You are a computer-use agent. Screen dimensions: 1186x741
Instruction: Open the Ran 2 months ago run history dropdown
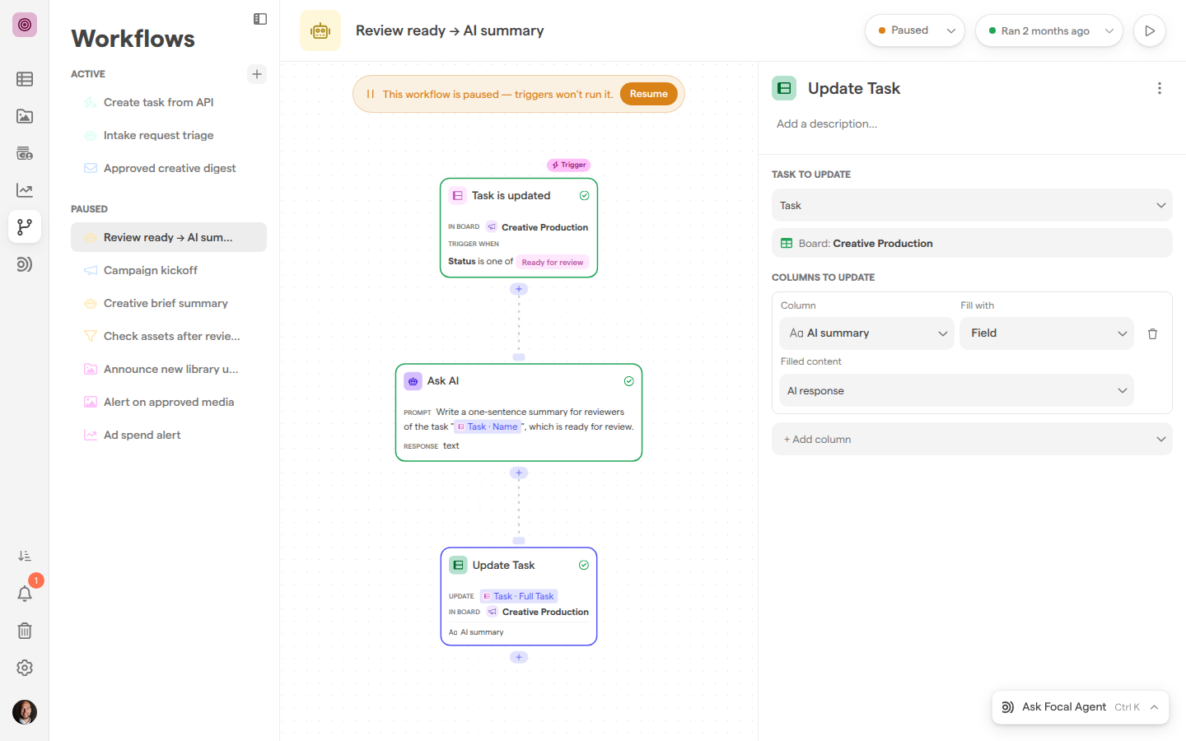coord(1049,30)
